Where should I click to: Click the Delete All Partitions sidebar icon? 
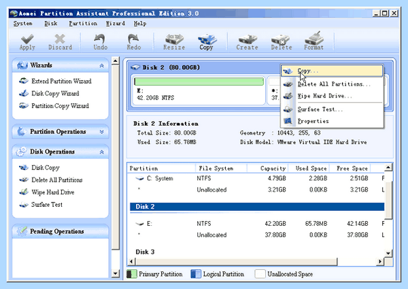[24, 180]
